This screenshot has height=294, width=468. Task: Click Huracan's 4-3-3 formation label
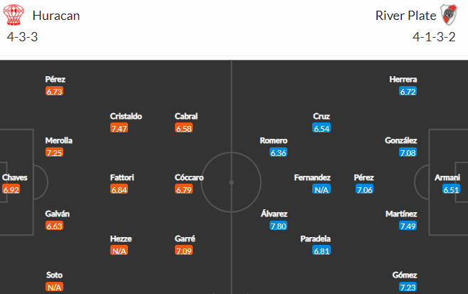click(x=22, y=37)
